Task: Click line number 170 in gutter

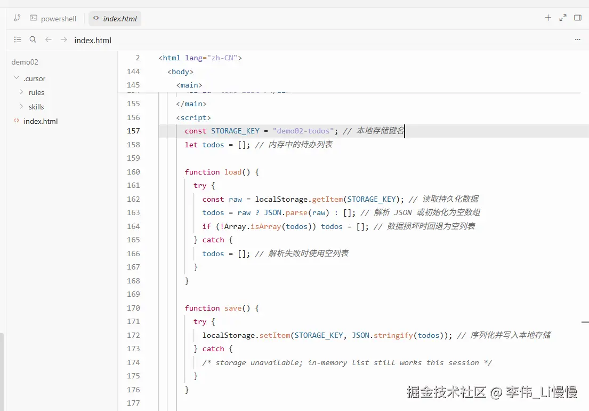Action: tap(133, 308)
